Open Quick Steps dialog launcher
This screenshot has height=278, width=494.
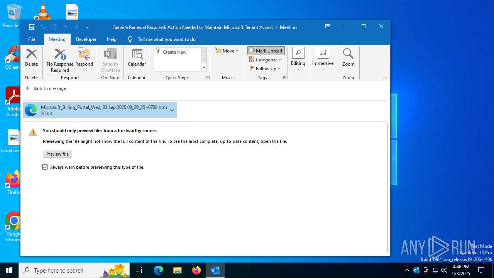coord(208,78)
